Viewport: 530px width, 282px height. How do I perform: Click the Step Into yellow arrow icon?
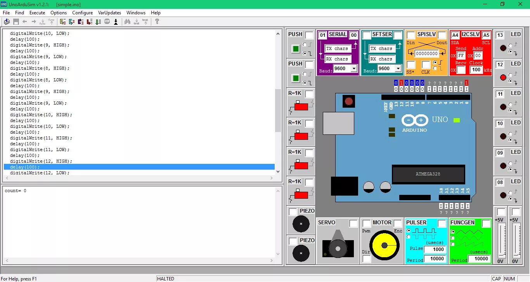point(63,22)
